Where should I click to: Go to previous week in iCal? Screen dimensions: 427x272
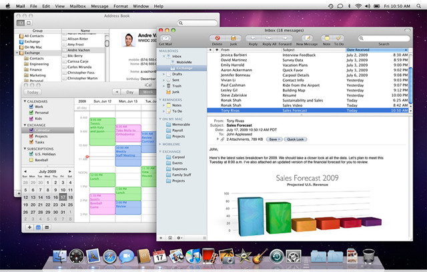click(x=117, y=92)
